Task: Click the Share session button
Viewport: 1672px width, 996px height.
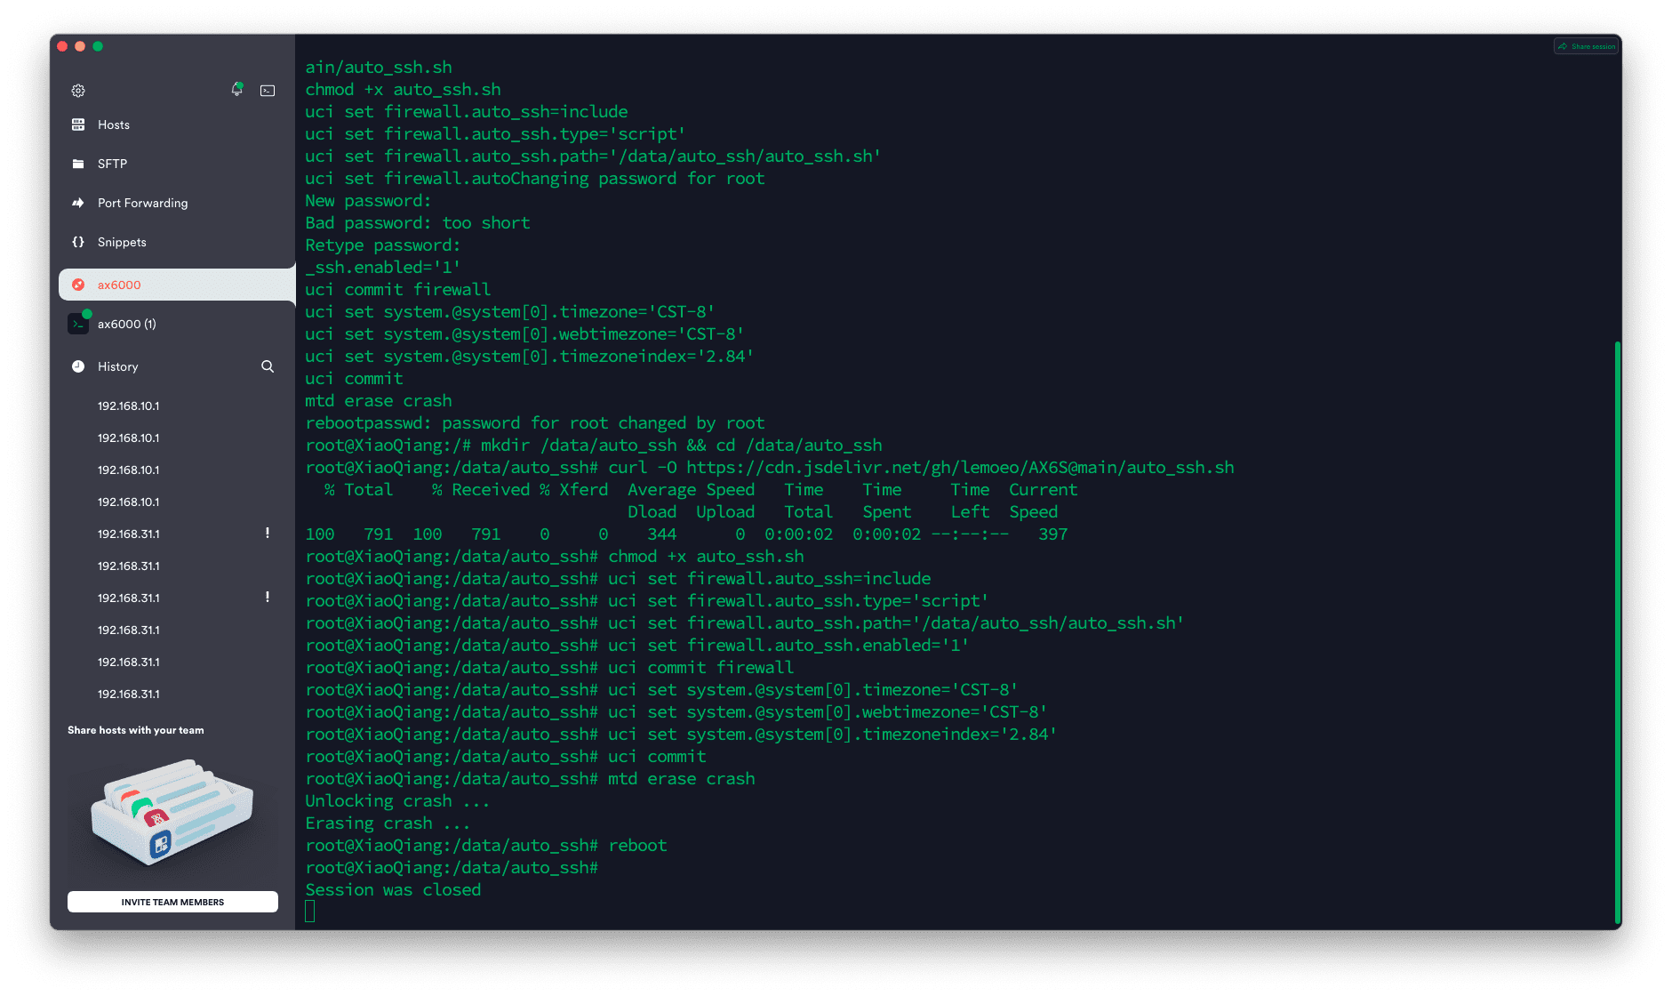Action: [1587, 46]
